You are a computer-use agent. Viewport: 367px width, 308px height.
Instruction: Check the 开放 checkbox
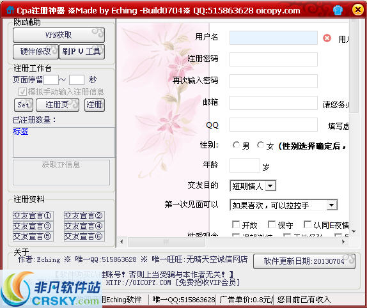(236, 224)
